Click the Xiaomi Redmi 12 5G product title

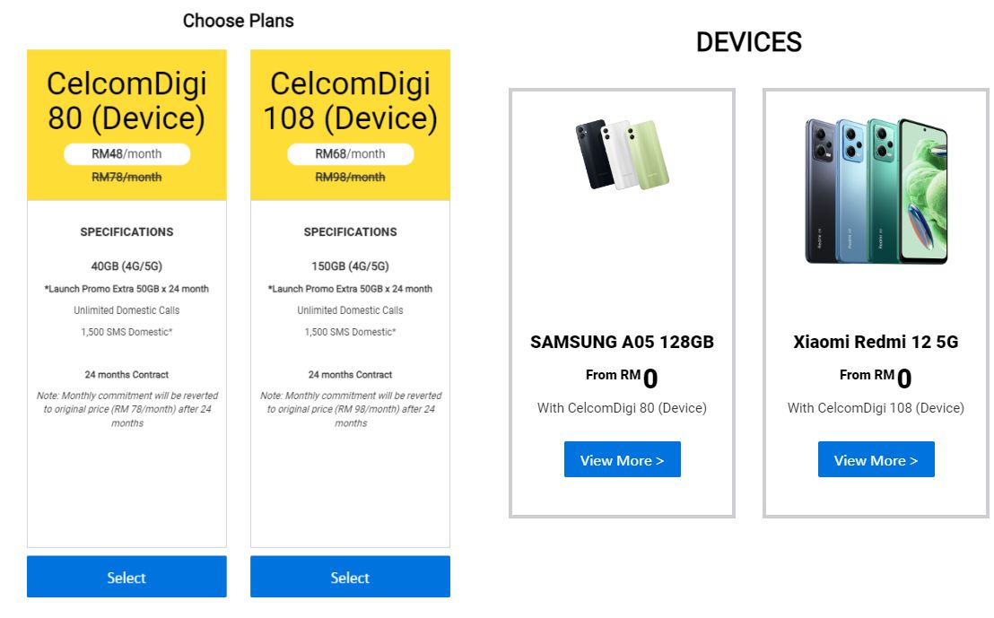[x=876, y=342]
